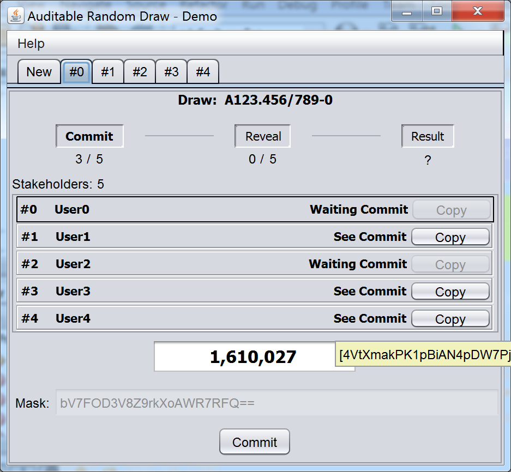Image resolution: width=511 pixels, height=472 pixels.
Task: Click disabled Copy button for User0
Action: [452, 210]
